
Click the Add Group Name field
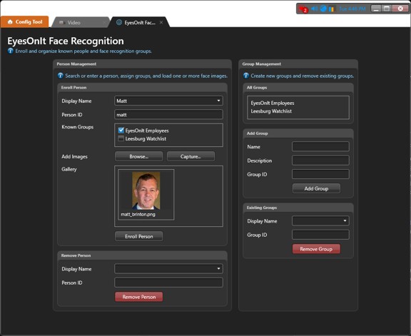(320, 146)
